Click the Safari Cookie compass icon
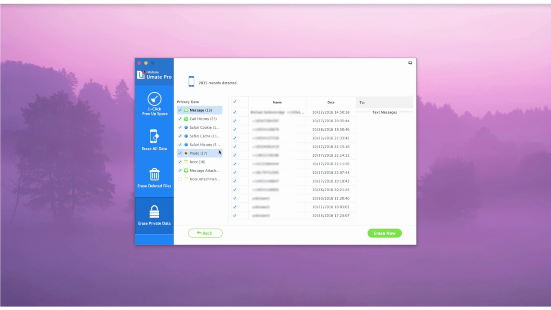Image resolution: width=551 pixels, height=310 pixels. click(186, 127)
